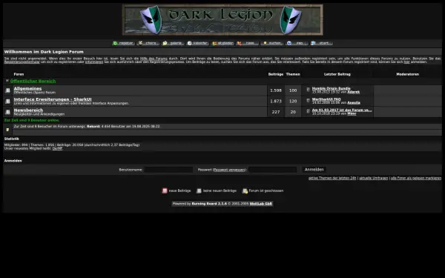This screenshot has width=445, height=278.
Task: Click the Newsbereich forum status icon
Action: coord(7,112)
